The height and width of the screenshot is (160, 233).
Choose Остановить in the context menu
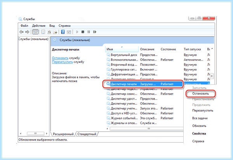point(200,94)
